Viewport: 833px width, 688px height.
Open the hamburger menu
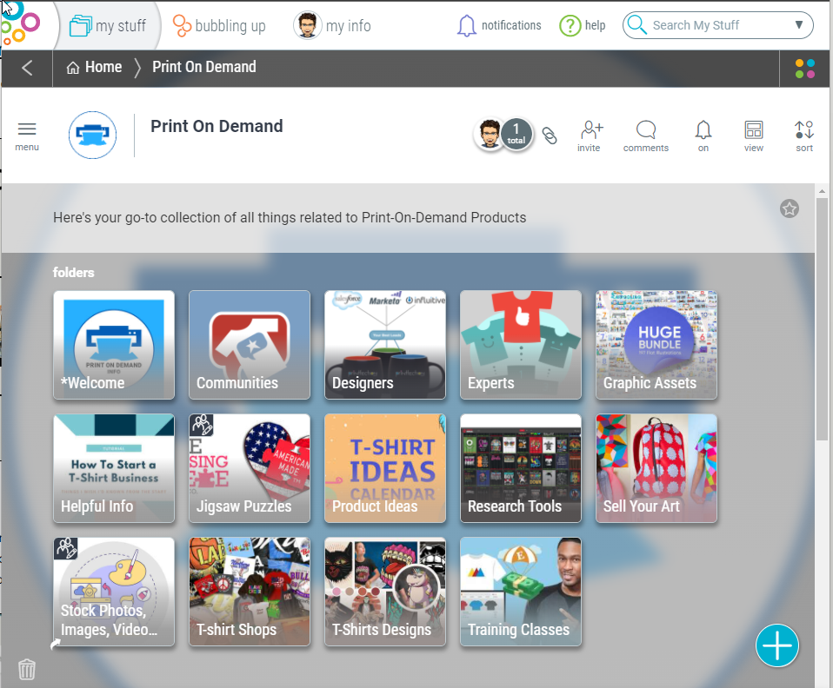pyautogui.click(x=27, y=136)
